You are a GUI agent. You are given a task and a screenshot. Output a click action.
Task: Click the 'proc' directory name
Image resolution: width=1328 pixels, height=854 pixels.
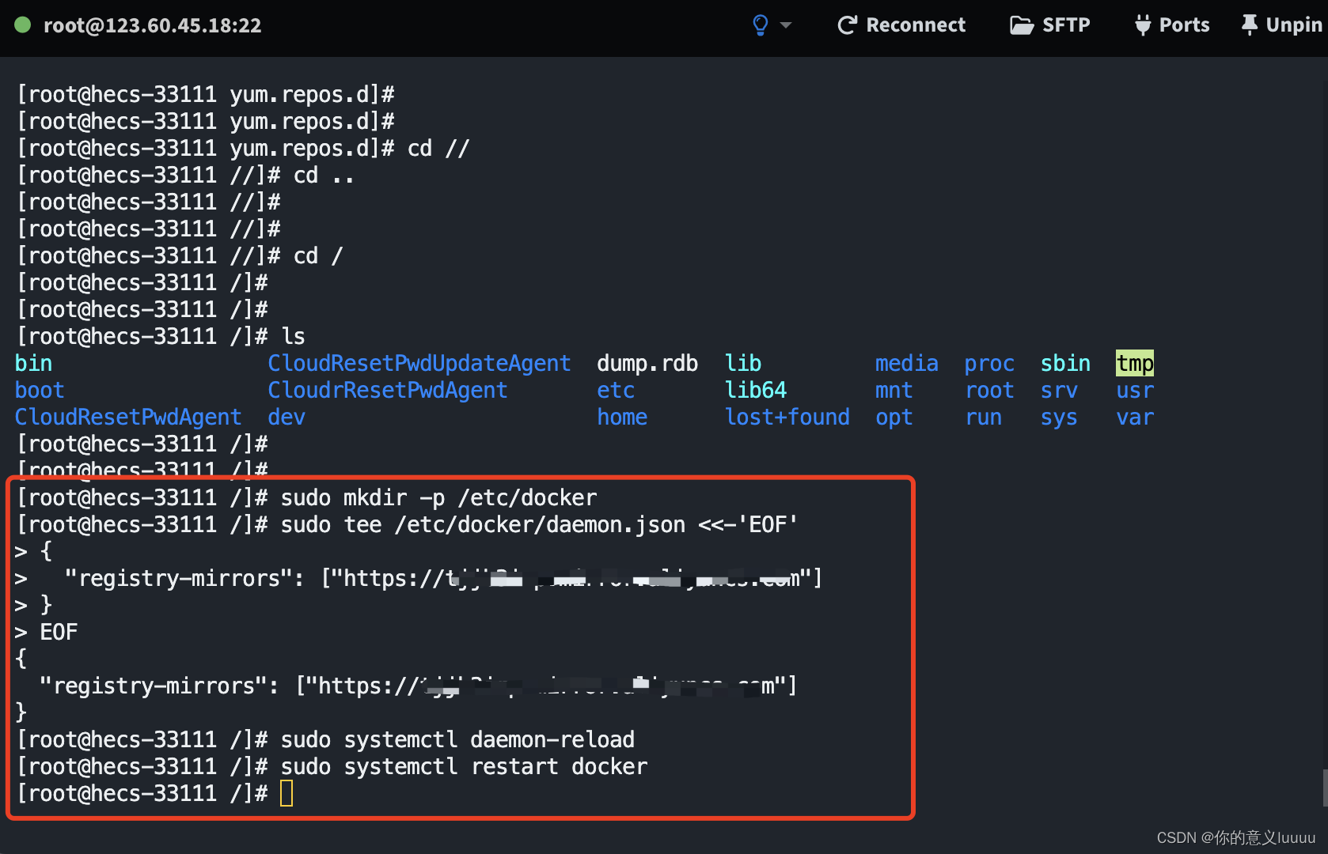click(989, 363)
